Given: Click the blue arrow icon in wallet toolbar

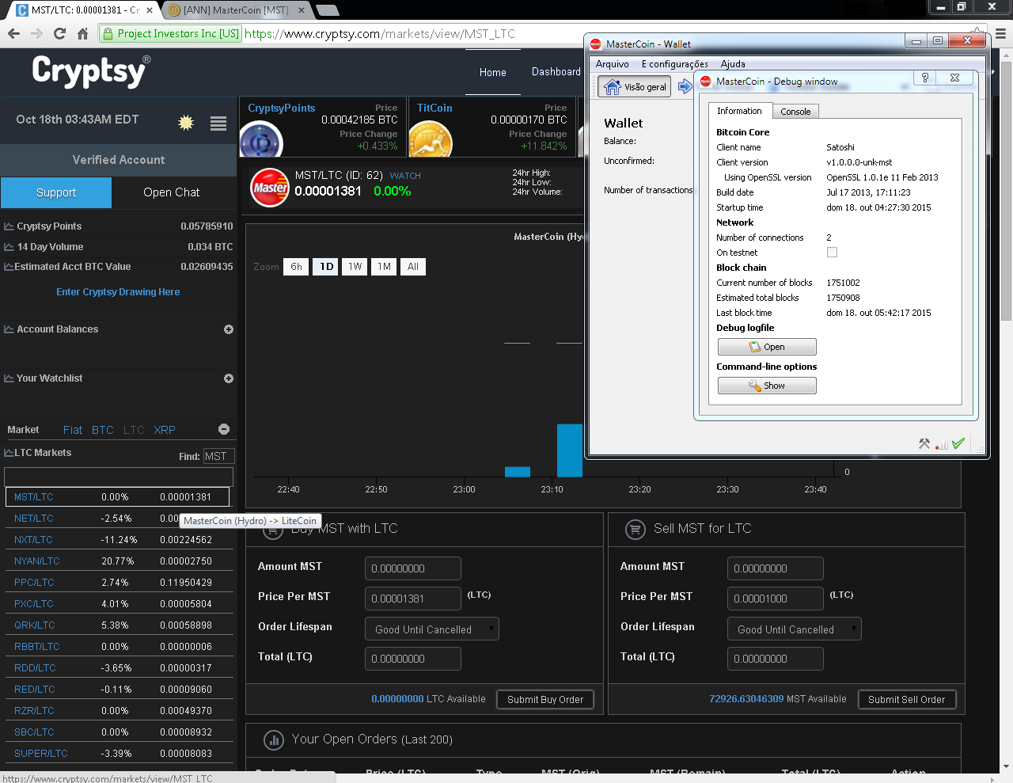Looking at the screenshot, I should pyautogui.click(x=685, y=86).
